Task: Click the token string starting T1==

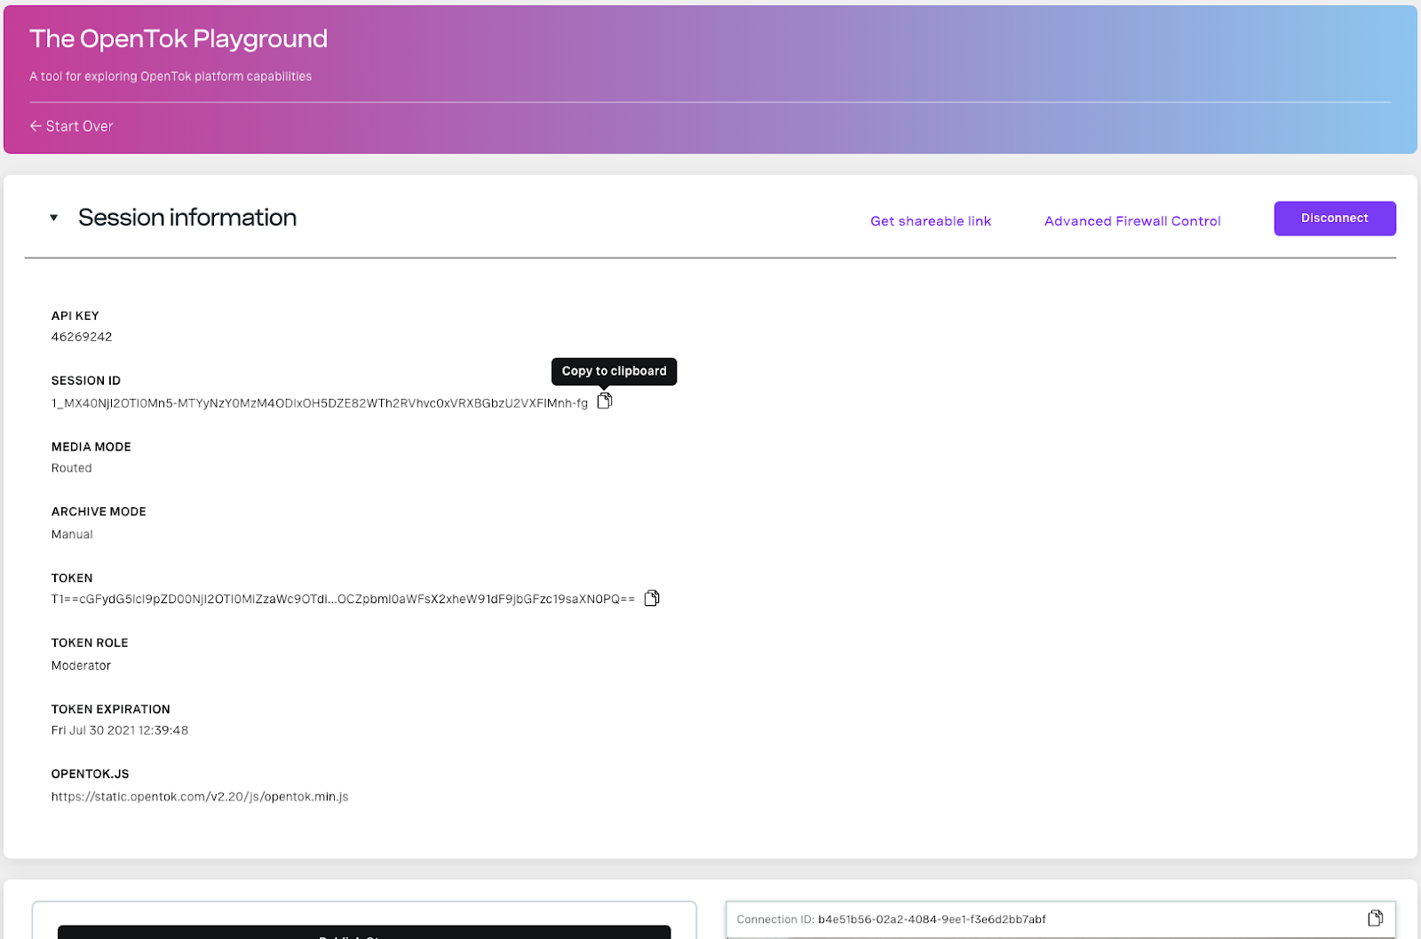Action: point(343,599)
